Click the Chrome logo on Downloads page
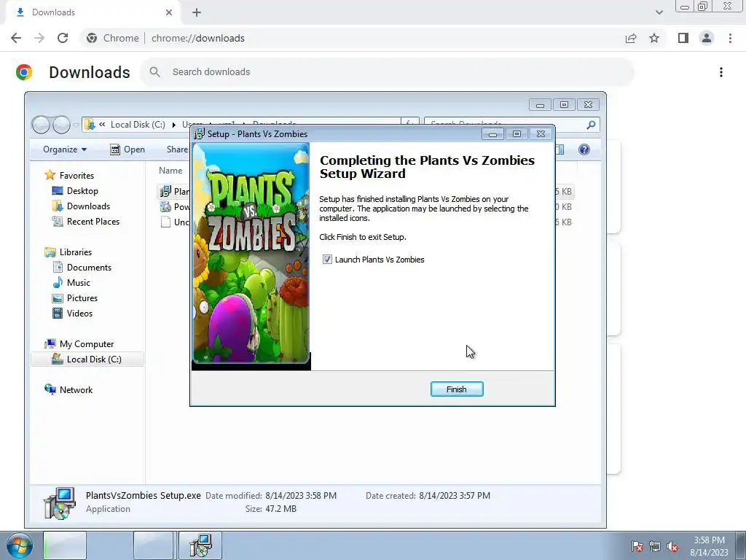The image size is (746, 560). point(24,72)
